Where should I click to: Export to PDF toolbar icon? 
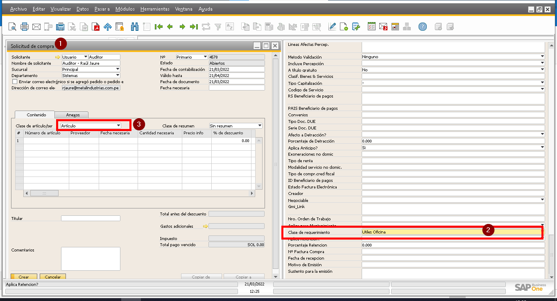96,27
